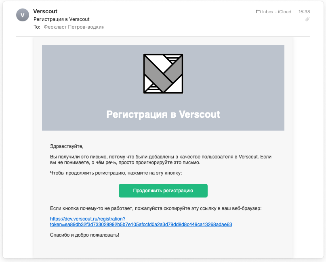The image size is (326, 262).
Task: Click the Verscout logo image in banner
Action: pos(163,74)
